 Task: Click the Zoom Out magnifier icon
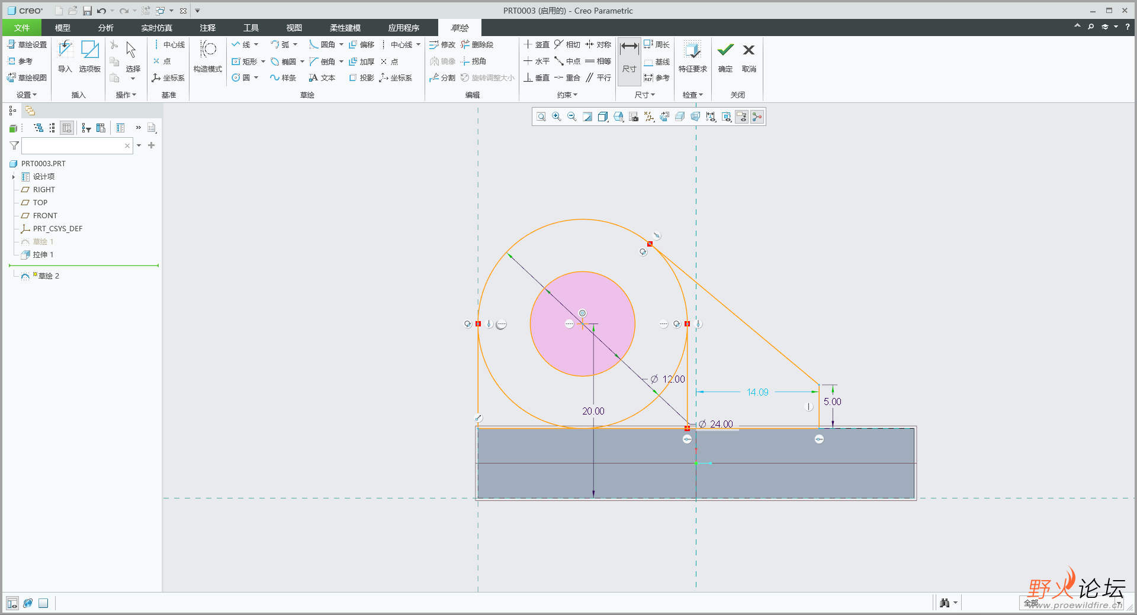click(572, 117)
